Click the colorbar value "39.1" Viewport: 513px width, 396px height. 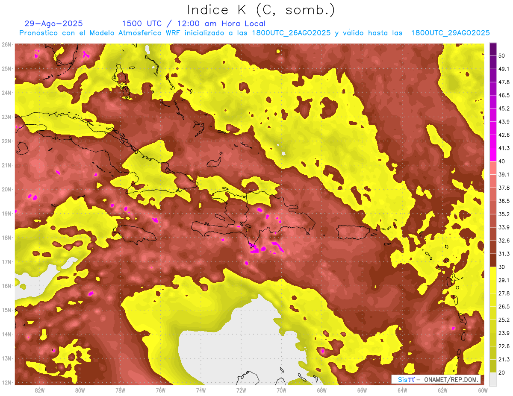[504, 174]
